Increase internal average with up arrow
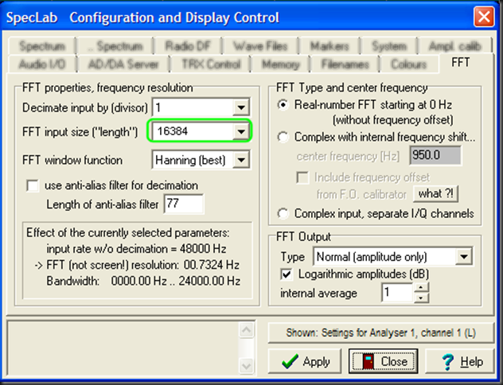503x385 pixels. [421, 287]
